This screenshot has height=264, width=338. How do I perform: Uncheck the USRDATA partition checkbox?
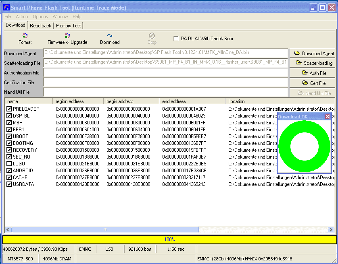tap(9, 184)
